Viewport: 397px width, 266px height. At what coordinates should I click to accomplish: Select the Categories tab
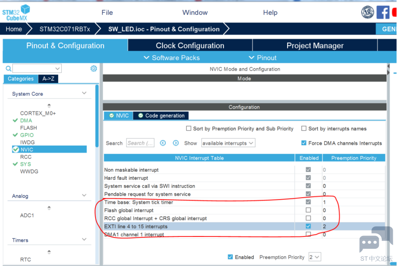click(21, 79)
